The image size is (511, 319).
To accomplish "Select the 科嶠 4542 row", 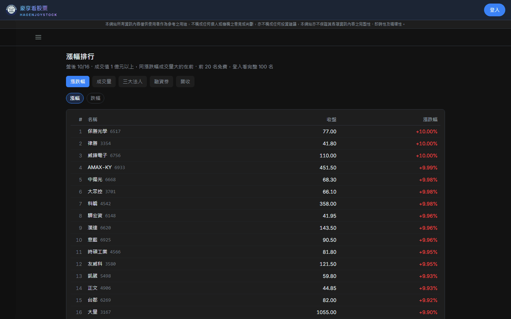I will point(255,204).
